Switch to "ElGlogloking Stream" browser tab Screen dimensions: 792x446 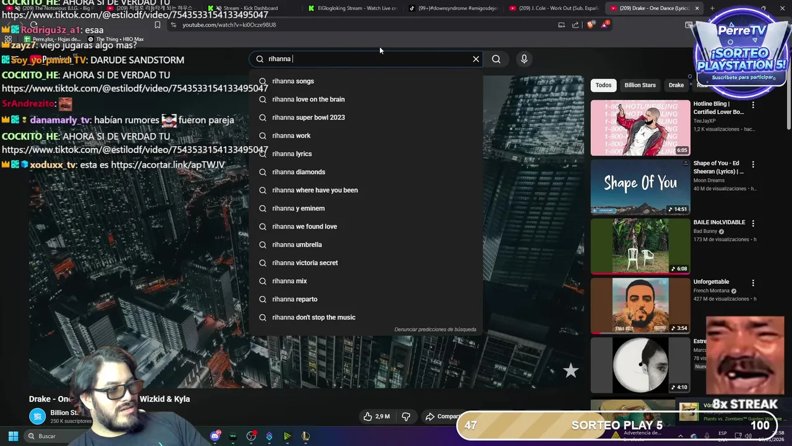(353, 8)
